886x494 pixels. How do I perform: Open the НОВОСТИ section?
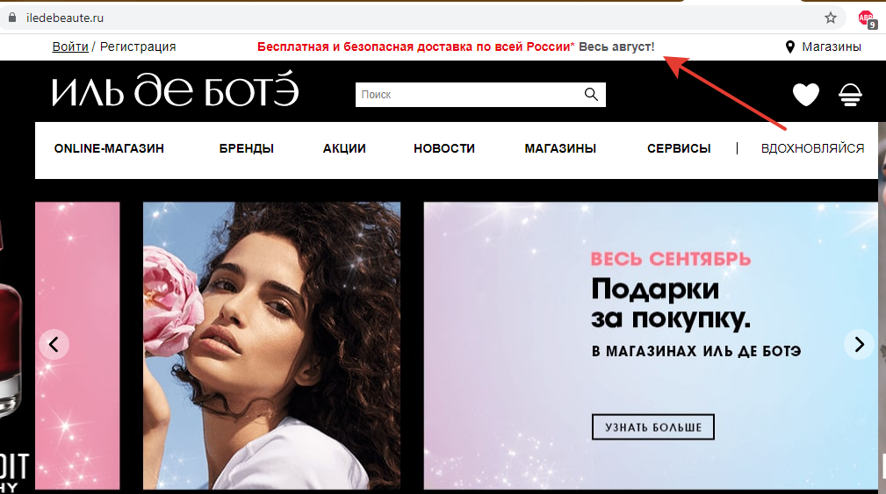444,148
